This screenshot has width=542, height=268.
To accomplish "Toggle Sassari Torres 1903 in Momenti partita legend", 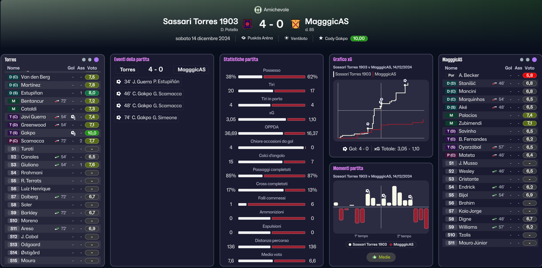I will pos(368,244).
